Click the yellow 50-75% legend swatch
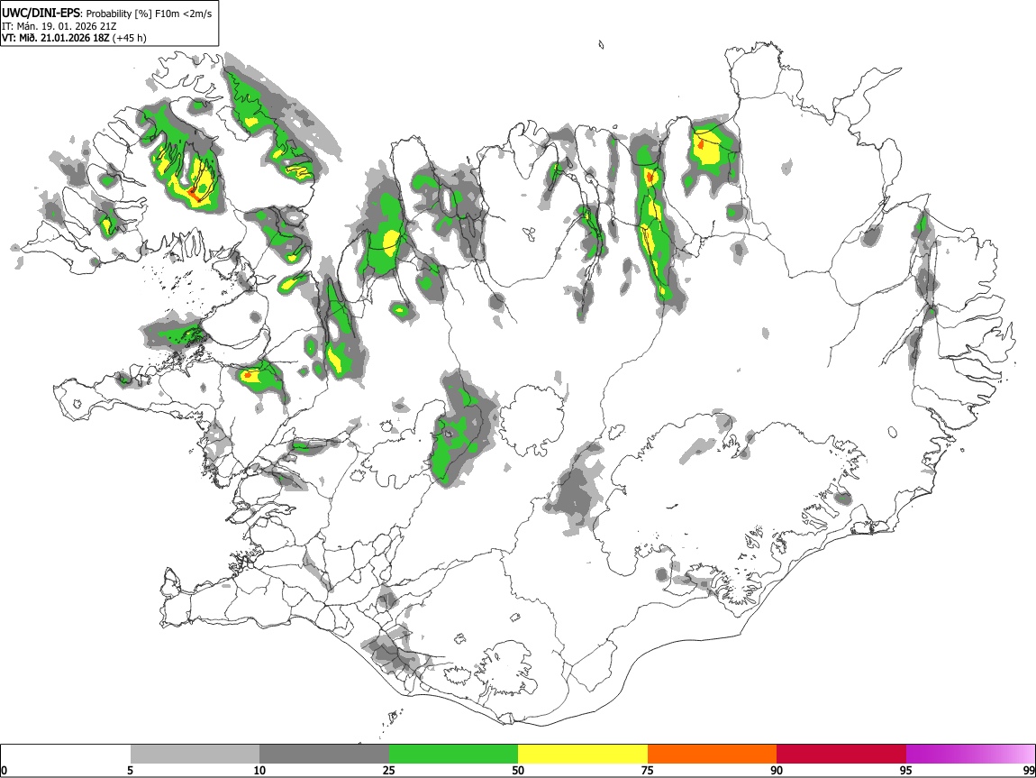This screenshot has height=778, width=1036. tap(583, 755)
